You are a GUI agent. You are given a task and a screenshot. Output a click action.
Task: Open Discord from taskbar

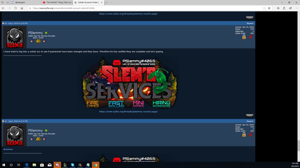click(57, 165)
